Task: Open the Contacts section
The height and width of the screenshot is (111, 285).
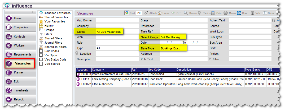Action: (20, 36)
